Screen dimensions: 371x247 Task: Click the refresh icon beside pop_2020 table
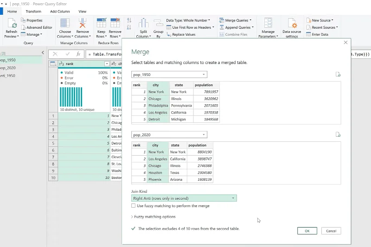tap(338, 135)
